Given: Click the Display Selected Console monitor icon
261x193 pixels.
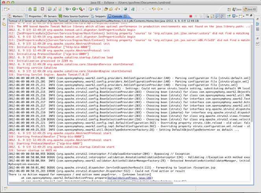Looking at the screenshot, I should [x=234, y=16].
